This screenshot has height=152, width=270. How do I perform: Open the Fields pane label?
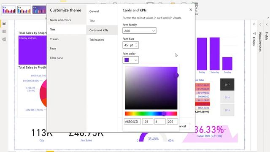tap(267, 36)
